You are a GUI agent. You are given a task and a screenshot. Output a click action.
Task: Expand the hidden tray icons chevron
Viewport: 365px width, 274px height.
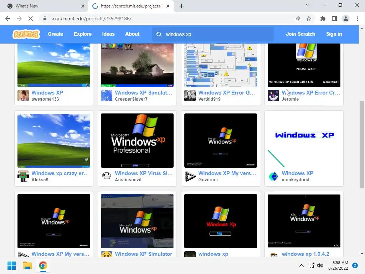(302, 265)
